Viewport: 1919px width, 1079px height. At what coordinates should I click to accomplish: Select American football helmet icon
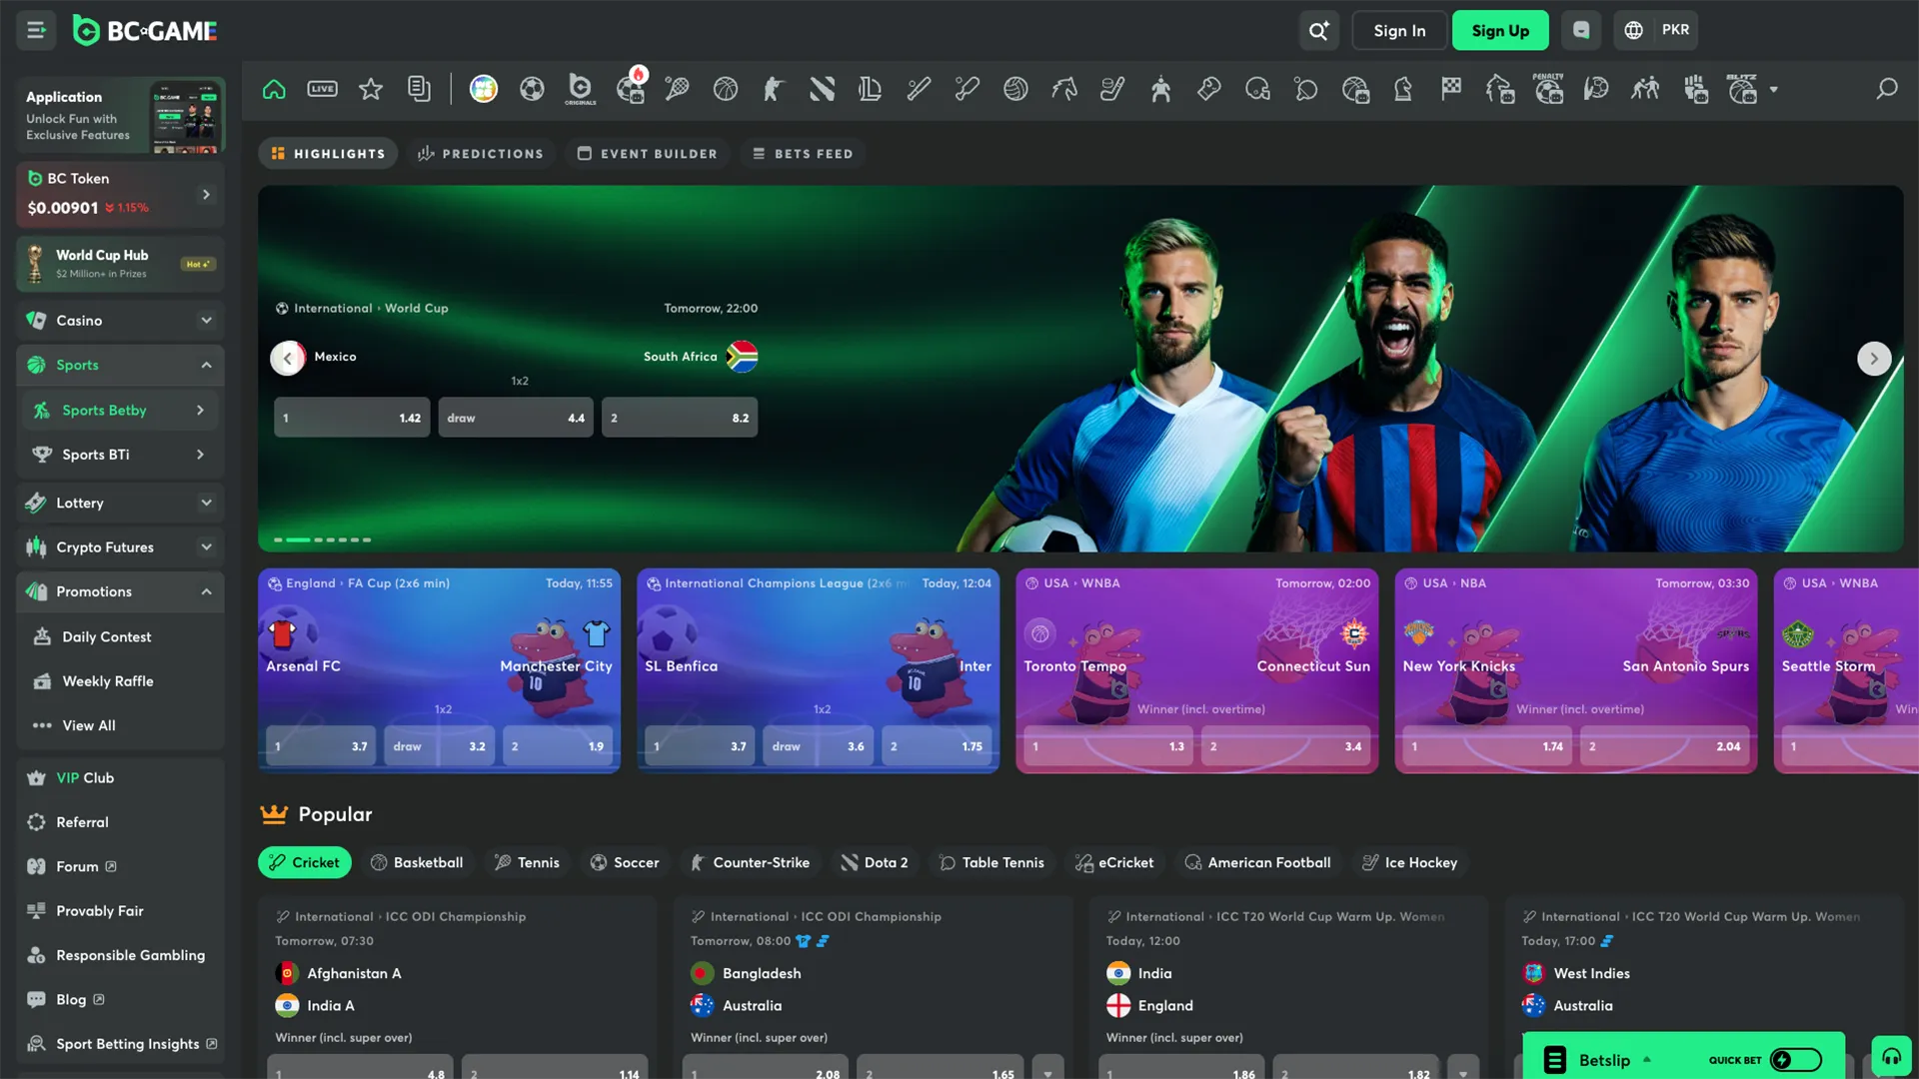coord(1257,89)
